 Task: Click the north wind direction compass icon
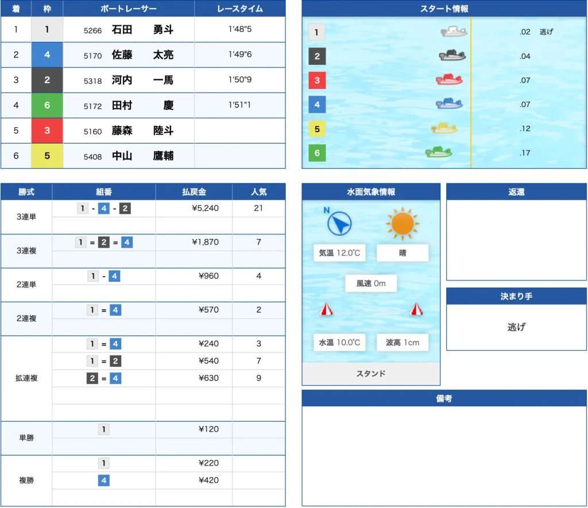click(x=339, y=223)
